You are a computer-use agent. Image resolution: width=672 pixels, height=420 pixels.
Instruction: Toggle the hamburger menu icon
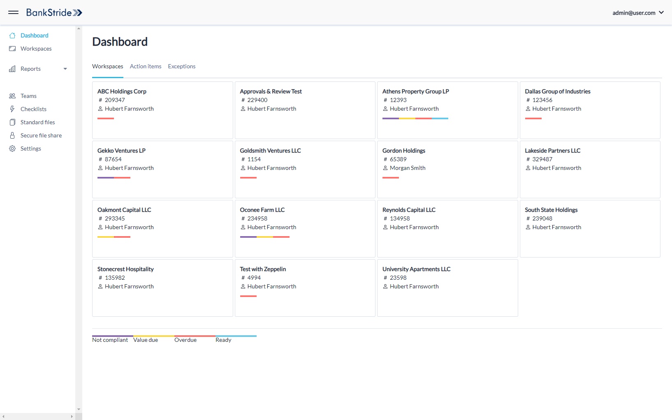(x=13, y=12)
